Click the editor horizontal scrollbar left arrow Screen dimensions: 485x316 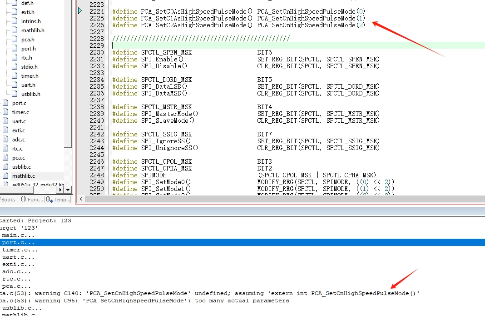coord(82,199)
